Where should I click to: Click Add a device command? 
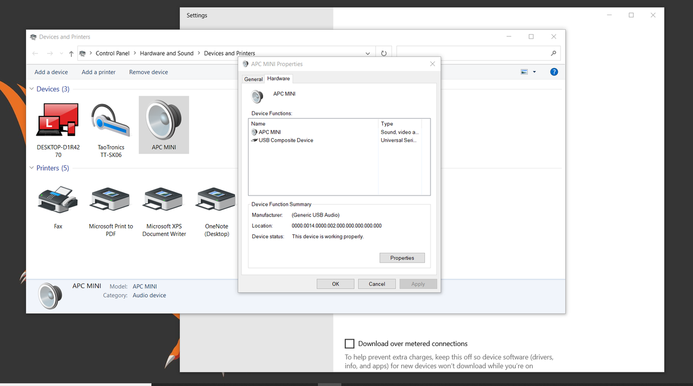pos(51,72)
